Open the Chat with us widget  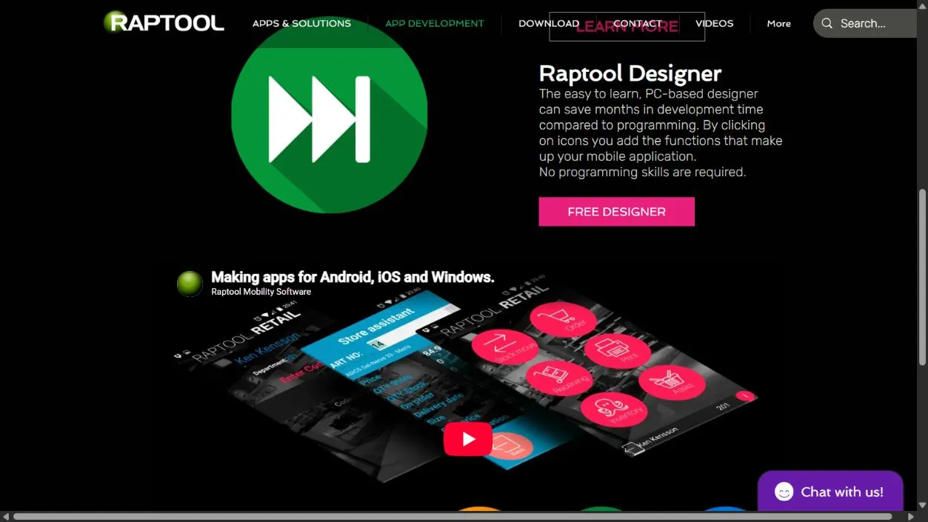(x=830, y=492)
